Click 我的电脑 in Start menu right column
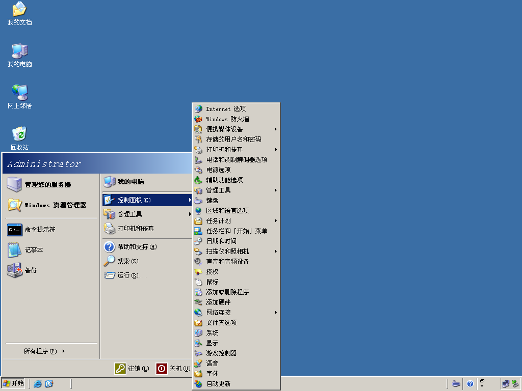522x391 pixels. pos(147,182)
